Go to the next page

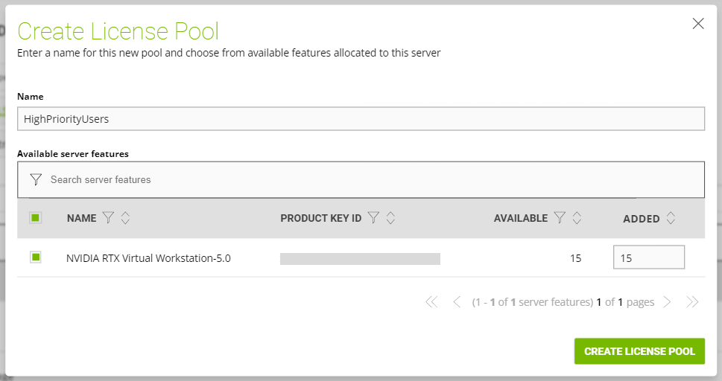coord(667,302)
